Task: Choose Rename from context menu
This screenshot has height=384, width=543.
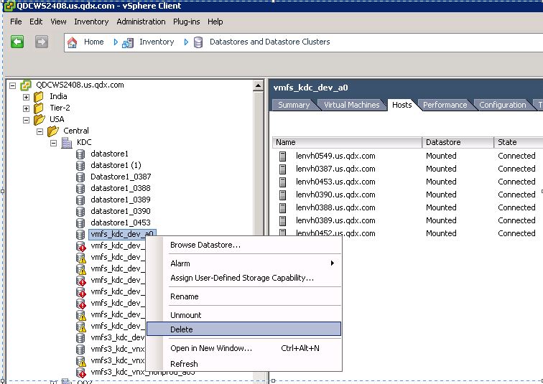Action: [x=243, y=296]
